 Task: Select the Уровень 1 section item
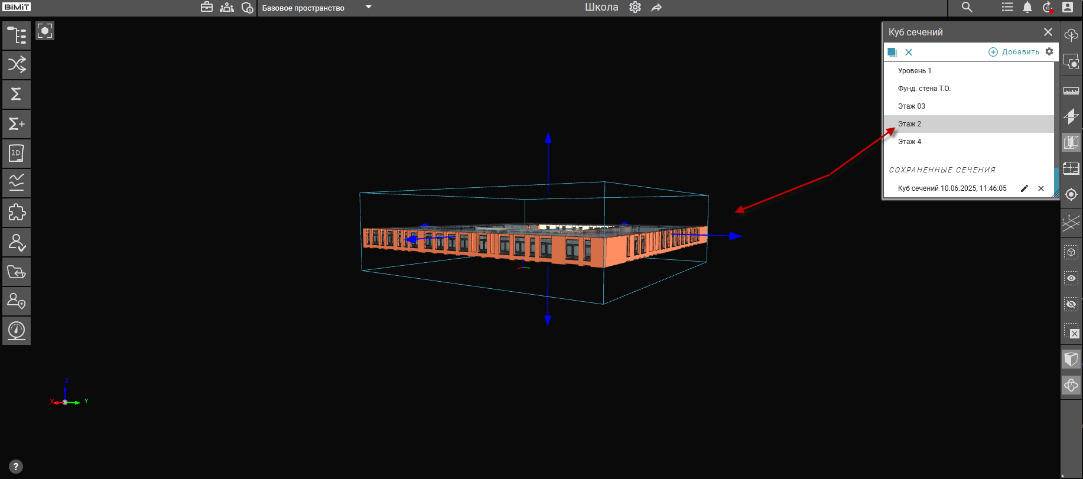pos(915,71)
